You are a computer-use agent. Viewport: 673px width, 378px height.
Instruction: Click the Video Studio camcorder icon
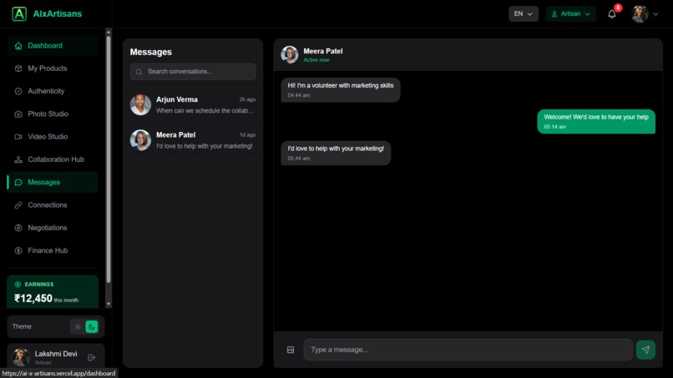(18, 137)
